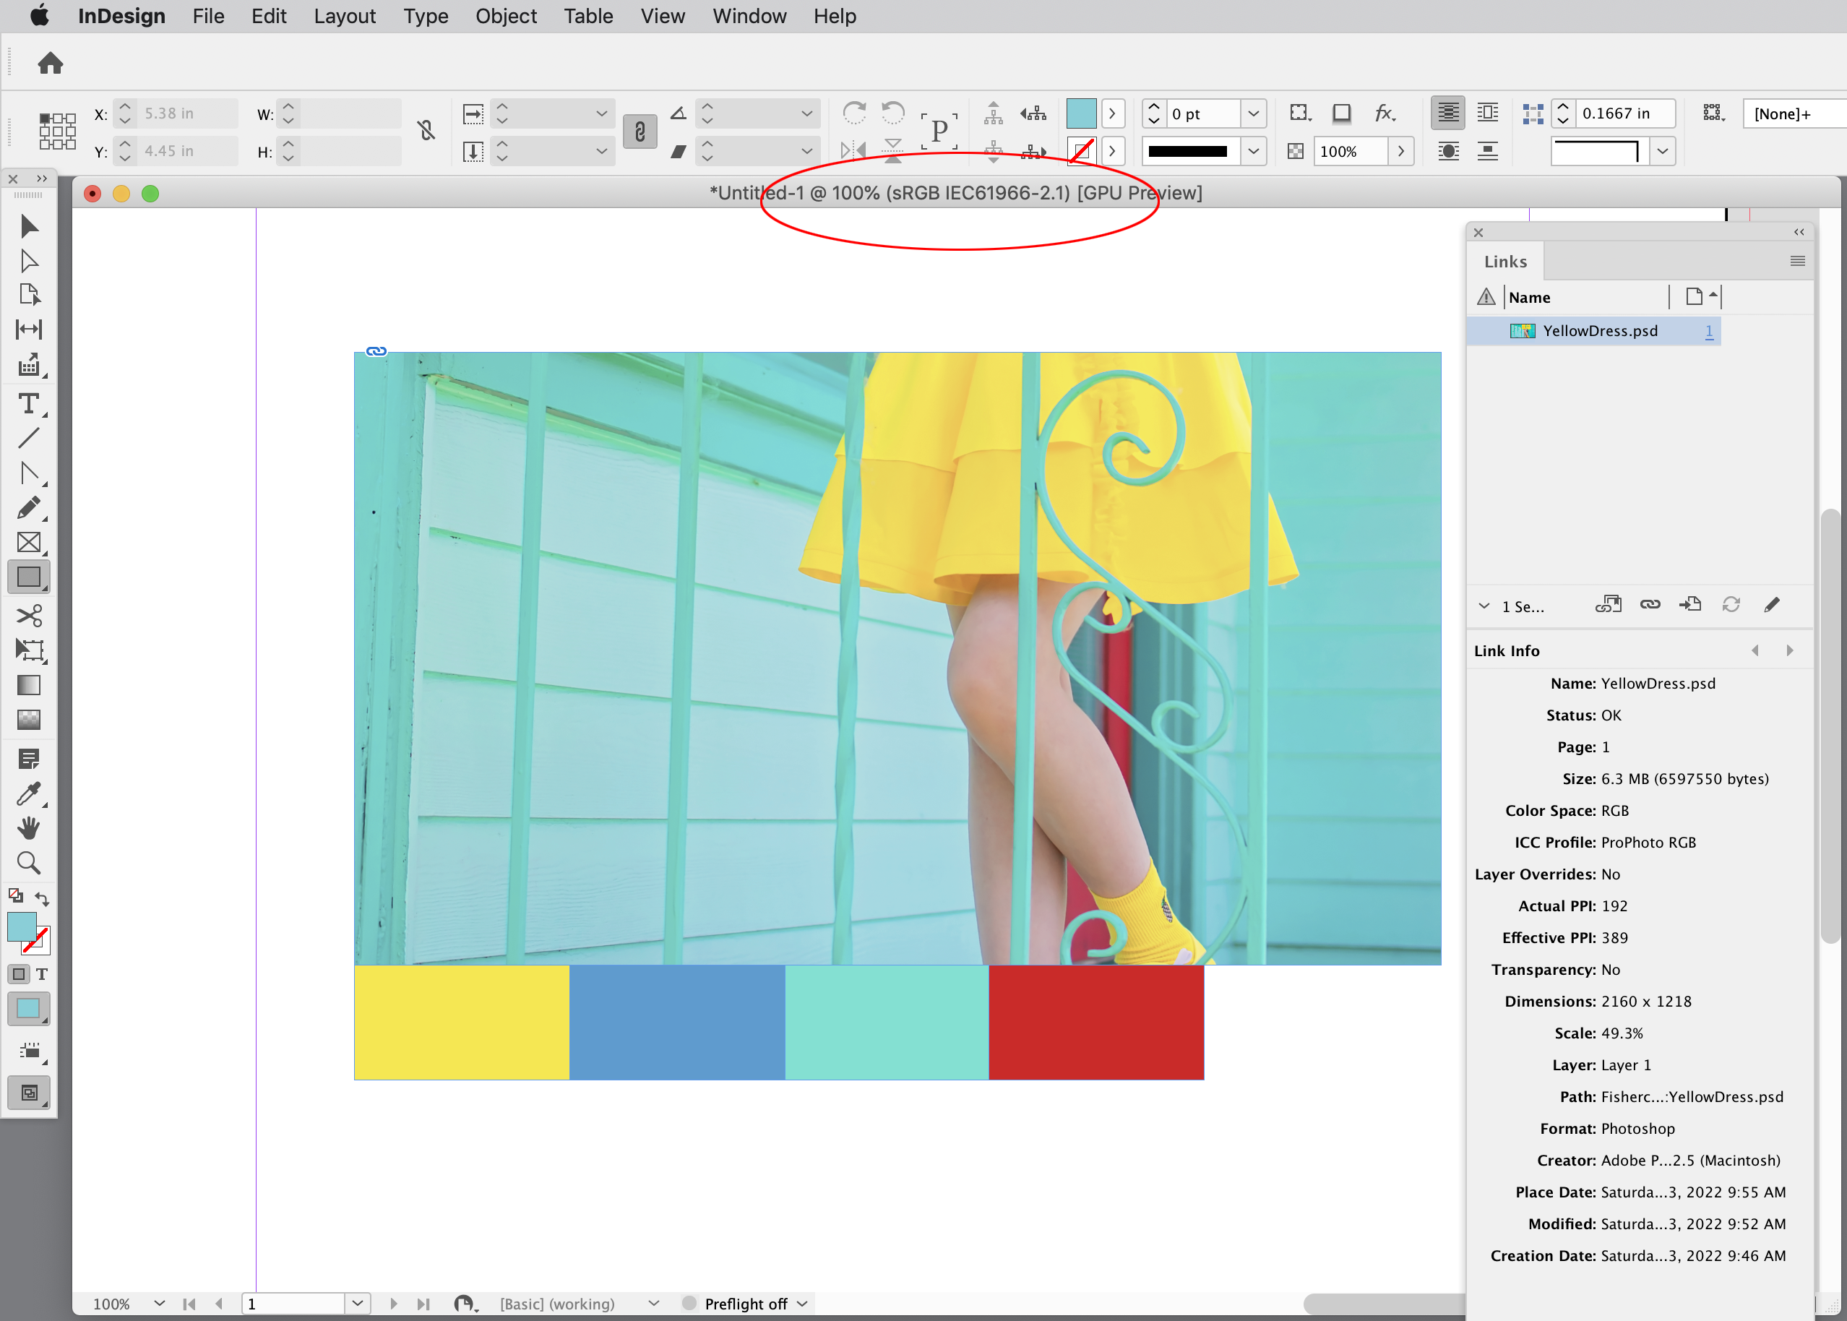This screenshot has width=1847, height=1321.
Task: Click the fill color swatch in control panel
Action: coord(1082,113)
